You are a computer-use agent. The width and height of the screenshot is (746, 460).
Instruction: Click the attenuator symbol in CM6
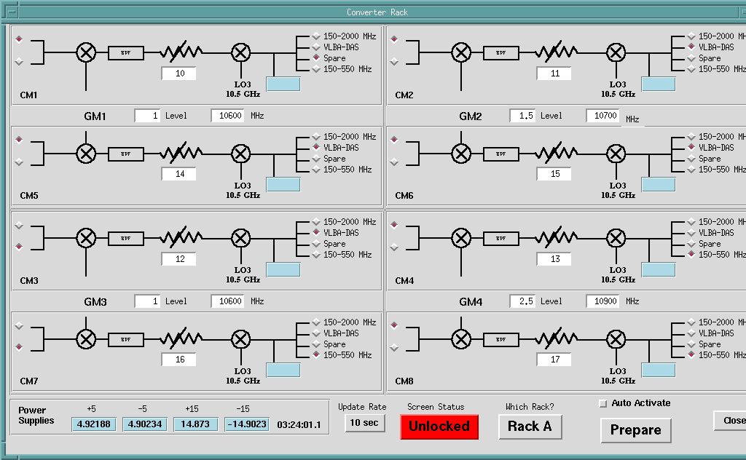click(x=556, y=154)
